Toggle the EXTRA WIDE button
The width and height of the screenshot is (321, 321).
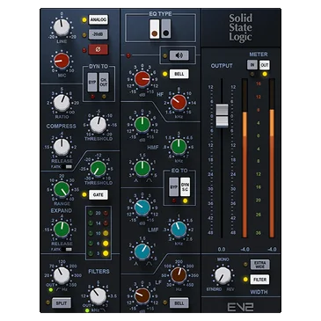259,265
